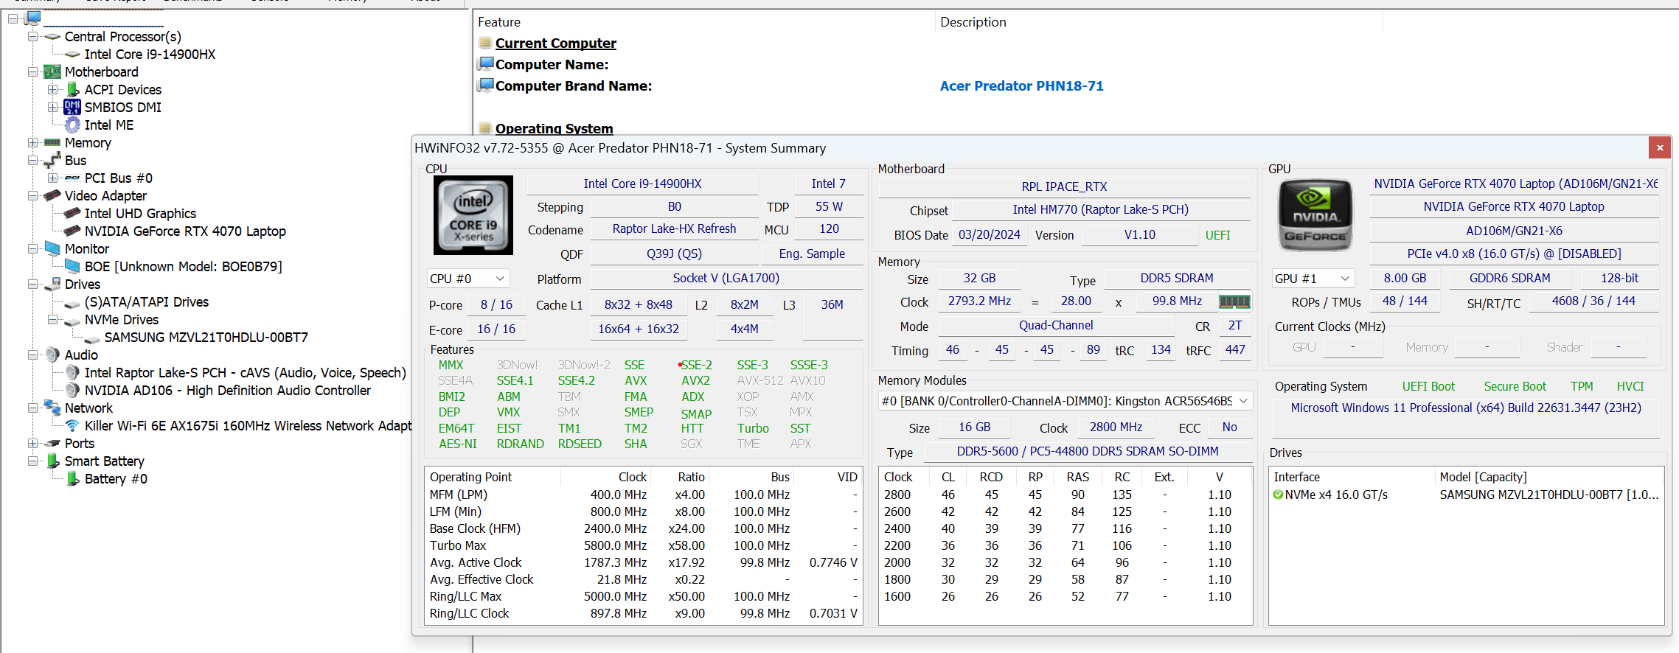Click the Raptor Lake-HX Refresh codename field
Image resolution: width=1679 pixels, height=653 pixels.
[674, 229]
